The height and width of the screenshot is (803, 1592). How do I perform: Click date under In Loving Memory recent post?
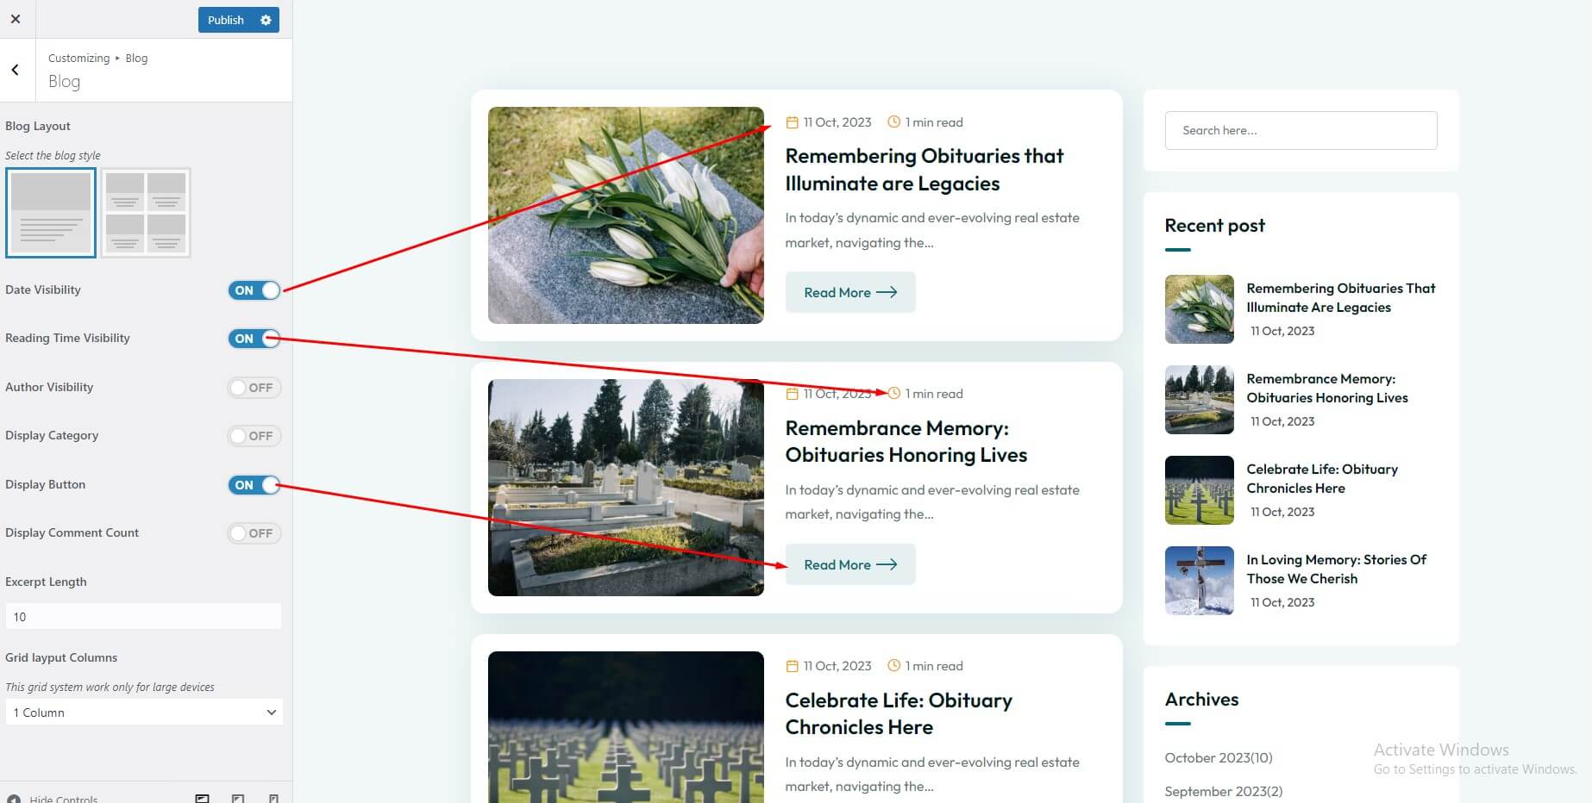point(1282,602)
